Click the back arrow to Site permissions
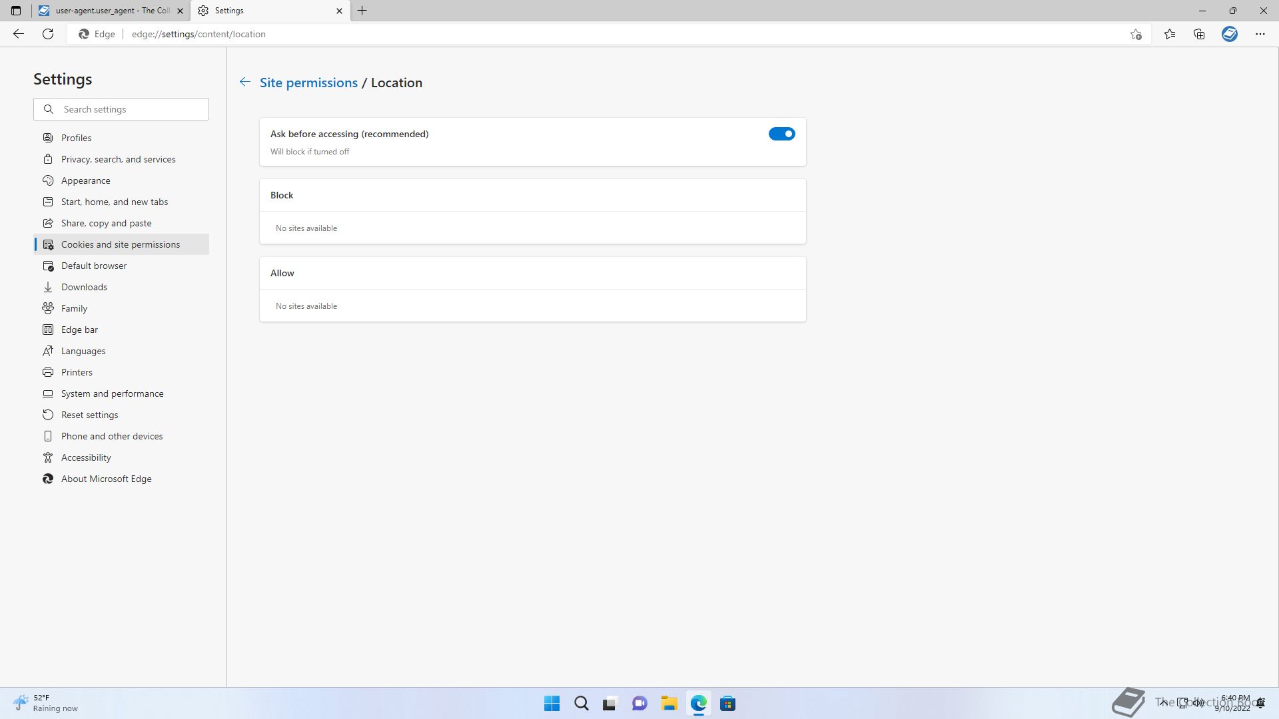This screenshot has width=1279, height=719. [245, 82]
